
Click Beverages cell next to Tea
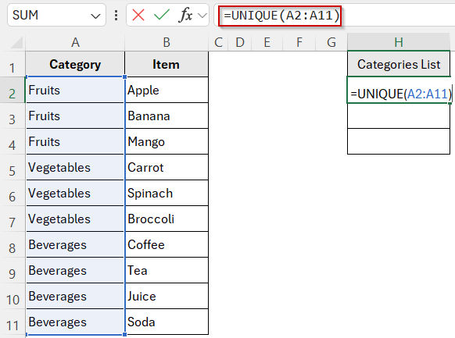(75, 271)
